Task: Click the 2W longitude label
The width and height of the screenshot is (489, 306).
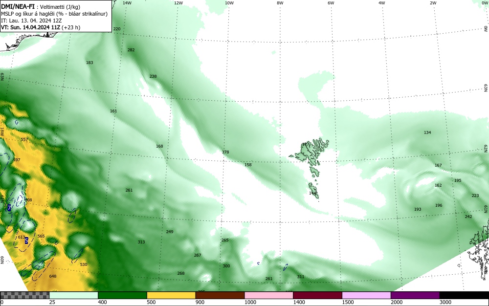Action: [x=433, y=3]
